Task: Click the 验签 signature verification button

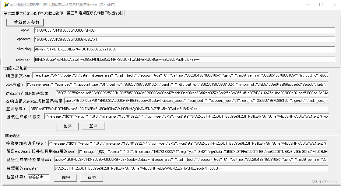Action: pos(91,178)
